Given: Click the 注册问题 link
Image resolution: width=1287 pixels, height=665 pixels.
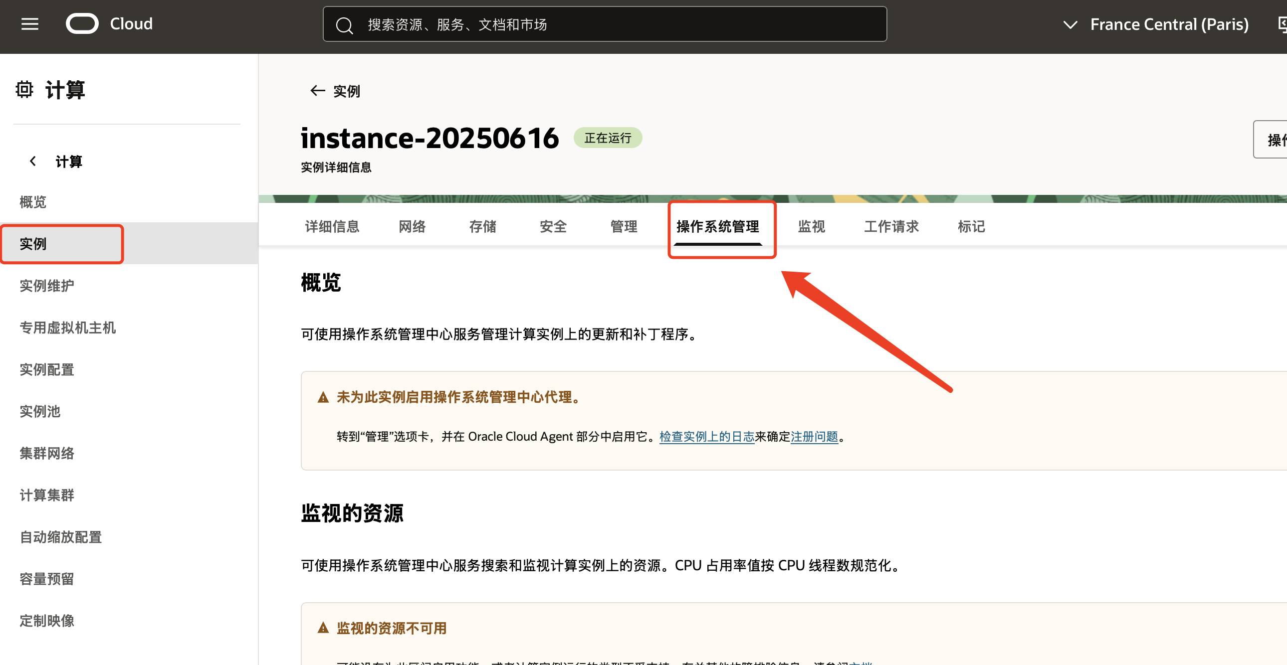Looking at the screenshot, I should 814,437.
